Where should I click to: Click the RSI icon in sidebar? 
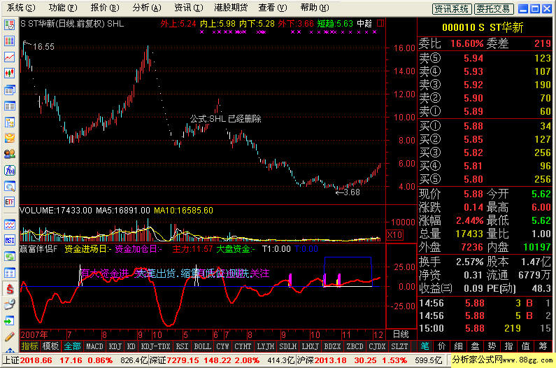tap(9, 240)
